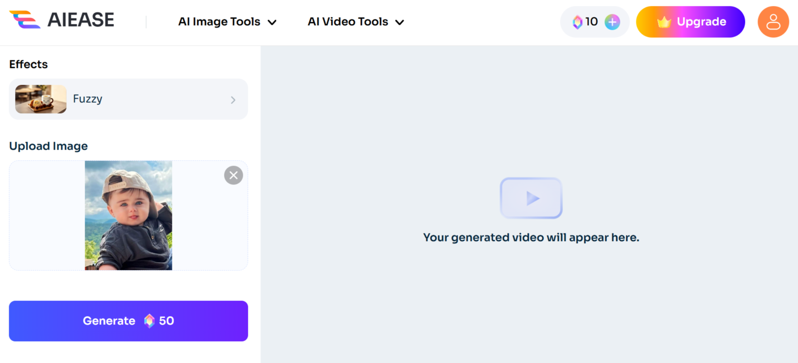Click the Fuzzy effect preview icon

pyautogui.click(x=40, y=99)
